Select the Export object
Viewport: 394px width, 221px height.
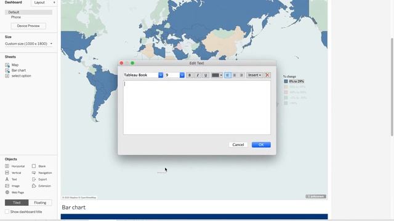click(x=39, y=179)
